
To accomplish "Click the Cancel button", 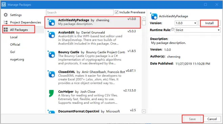I will (212, 119).
